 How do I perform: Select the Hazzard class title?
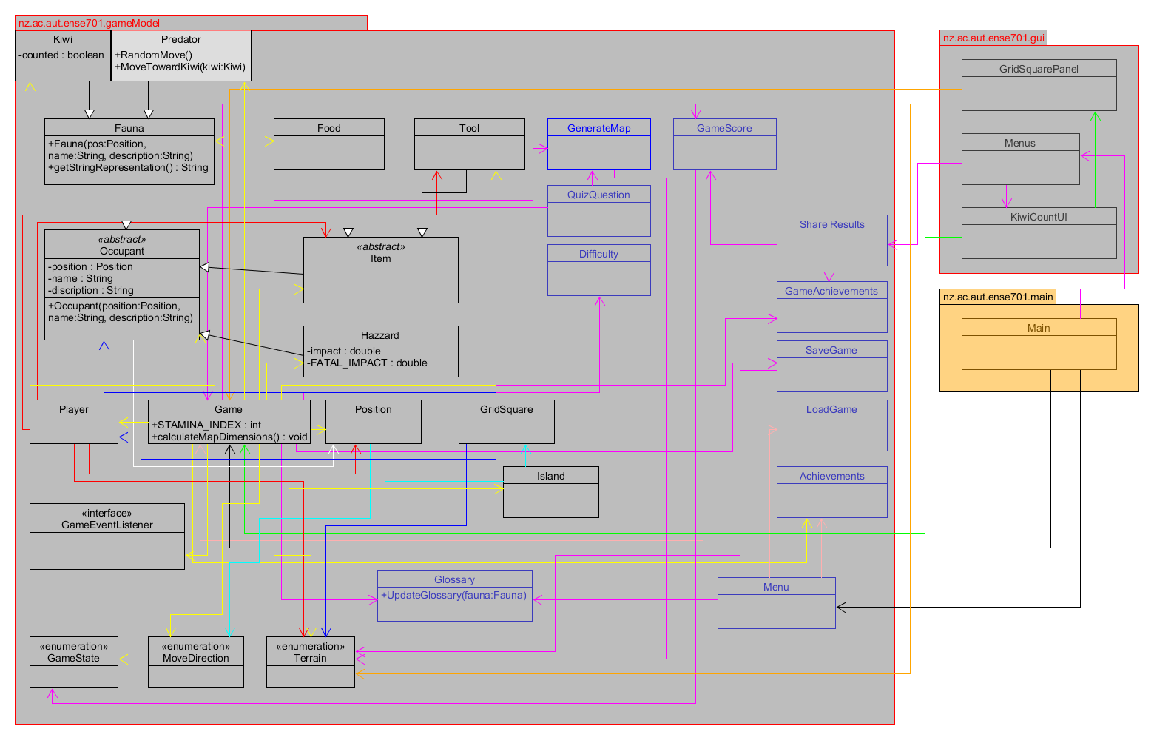tap(380, 335)
